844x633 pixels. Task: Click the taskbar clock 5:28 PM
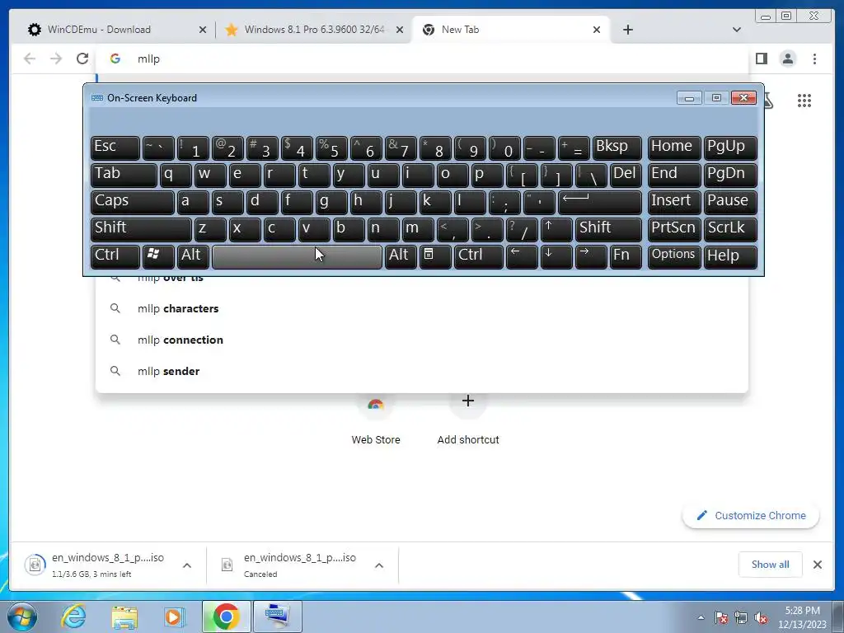pos(802,617)
